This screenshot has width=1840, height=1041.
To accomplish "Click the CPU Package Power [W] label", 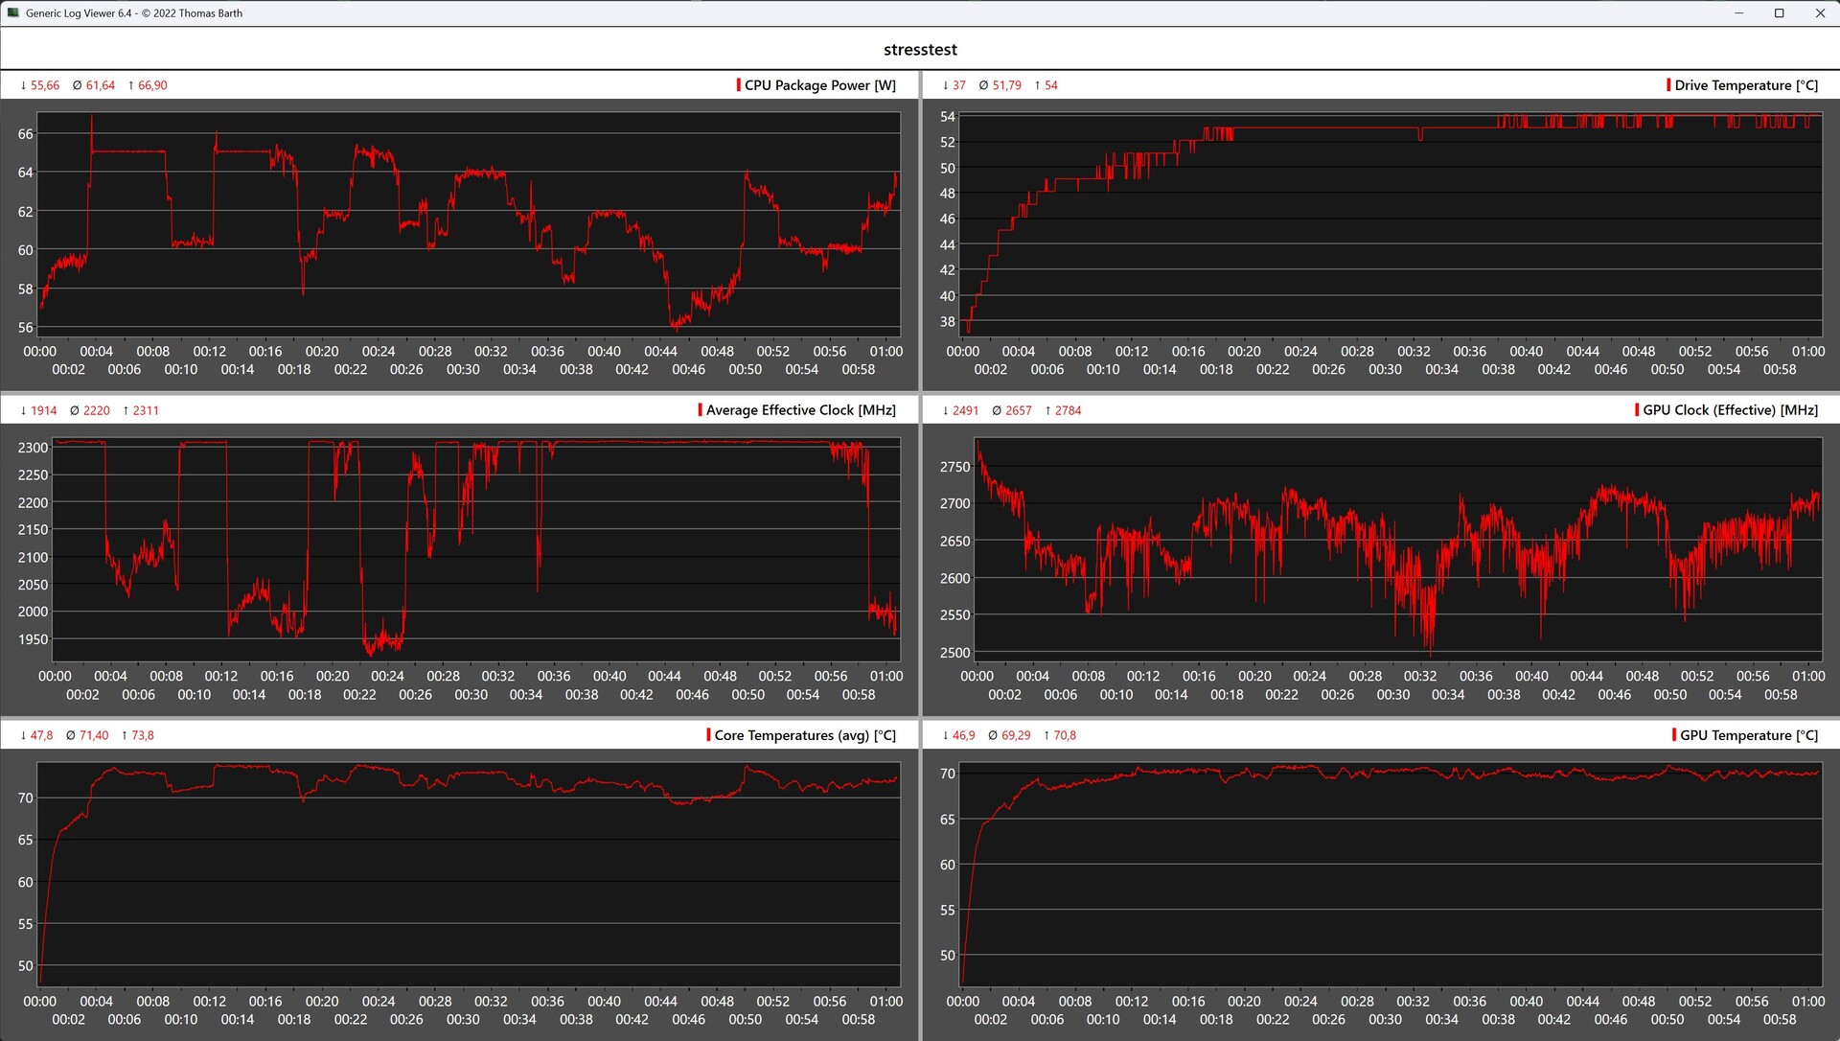I will [820, 85].
